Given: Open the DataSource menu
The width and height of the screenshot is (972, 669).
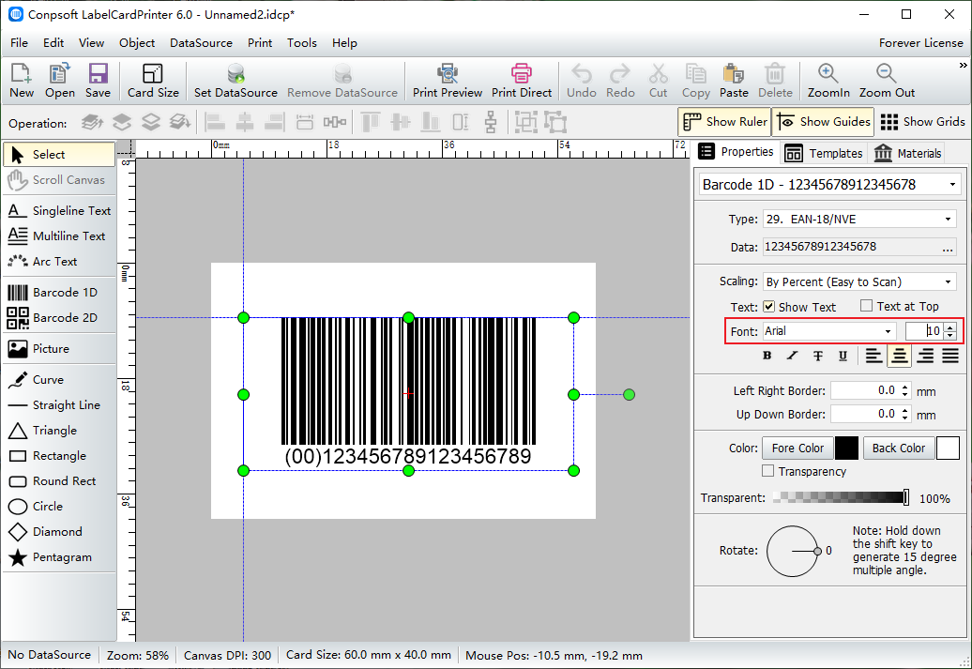Looking at the screenshot, I should [201, 43].
